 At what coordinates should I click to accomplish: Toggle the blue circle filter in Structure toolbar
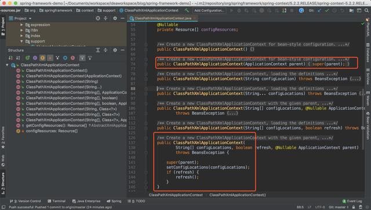[66, 58]
